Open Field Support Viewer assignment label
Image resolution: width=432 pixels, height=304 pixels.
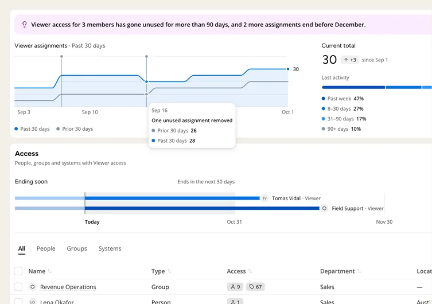pyautogui.click(x=357, y=208)
